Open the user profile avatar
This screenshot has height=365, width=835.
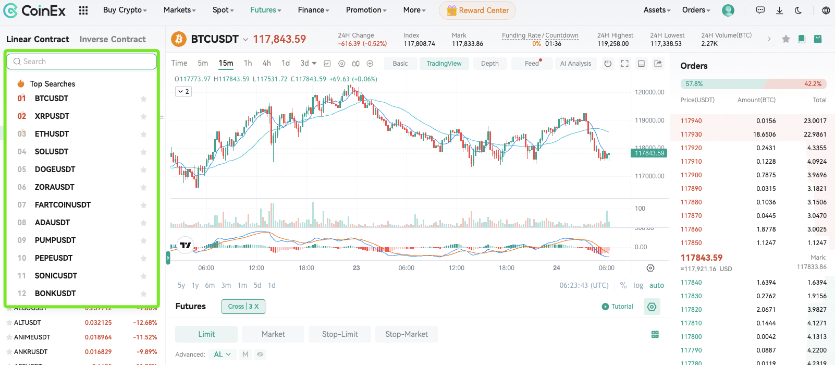(x=728, y=10)
